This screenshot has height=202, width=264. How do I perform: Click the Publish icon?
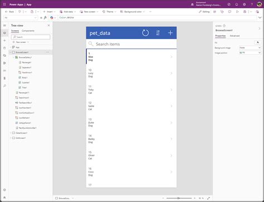click(257, 12)
